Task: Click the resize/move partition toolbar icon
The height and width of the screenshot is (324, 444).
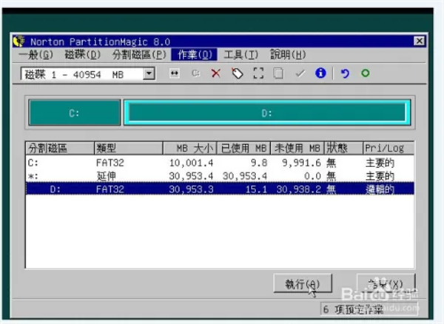Action: click(174, 73)
